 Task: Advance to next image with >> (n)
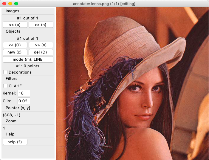click(41, 25)
